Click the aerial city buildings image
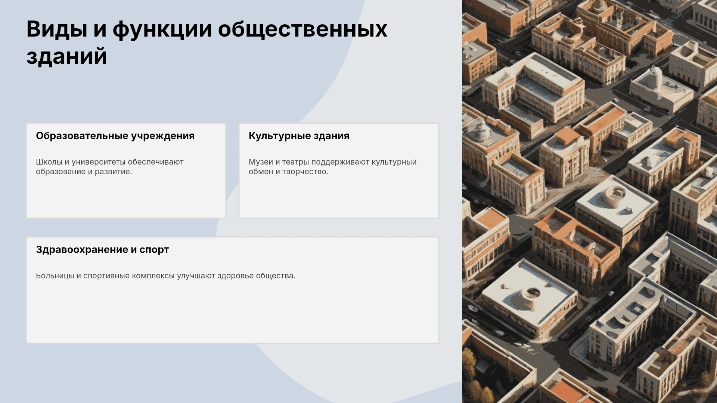Viewport: 717px width, 403px height. coord(590,201)
